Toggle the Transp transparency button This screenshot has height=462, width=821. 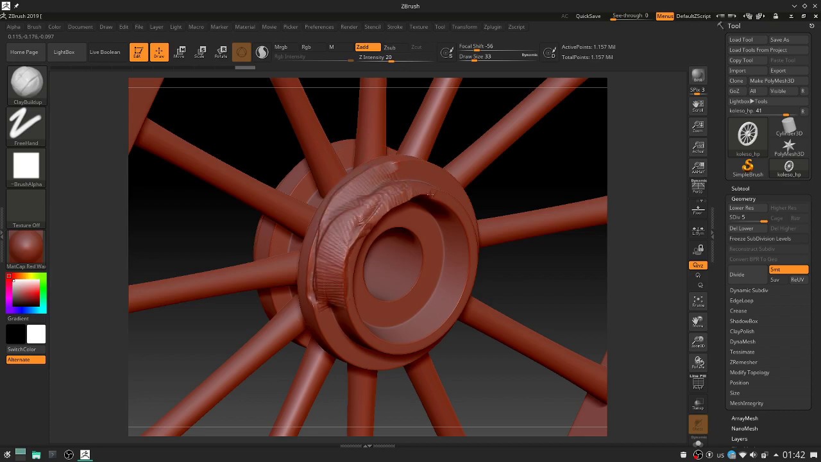tap(698, 404)
